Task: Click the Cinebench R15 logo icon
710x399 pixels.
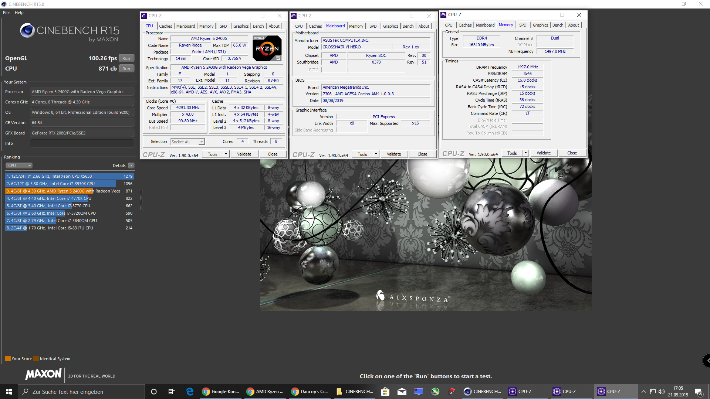Action: click(27, 31)
